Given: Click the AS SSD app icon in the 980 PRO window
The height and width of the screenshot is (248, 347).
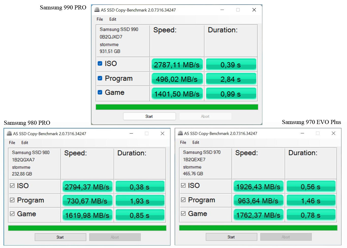Looking at the screenshot, I should 9,133.
